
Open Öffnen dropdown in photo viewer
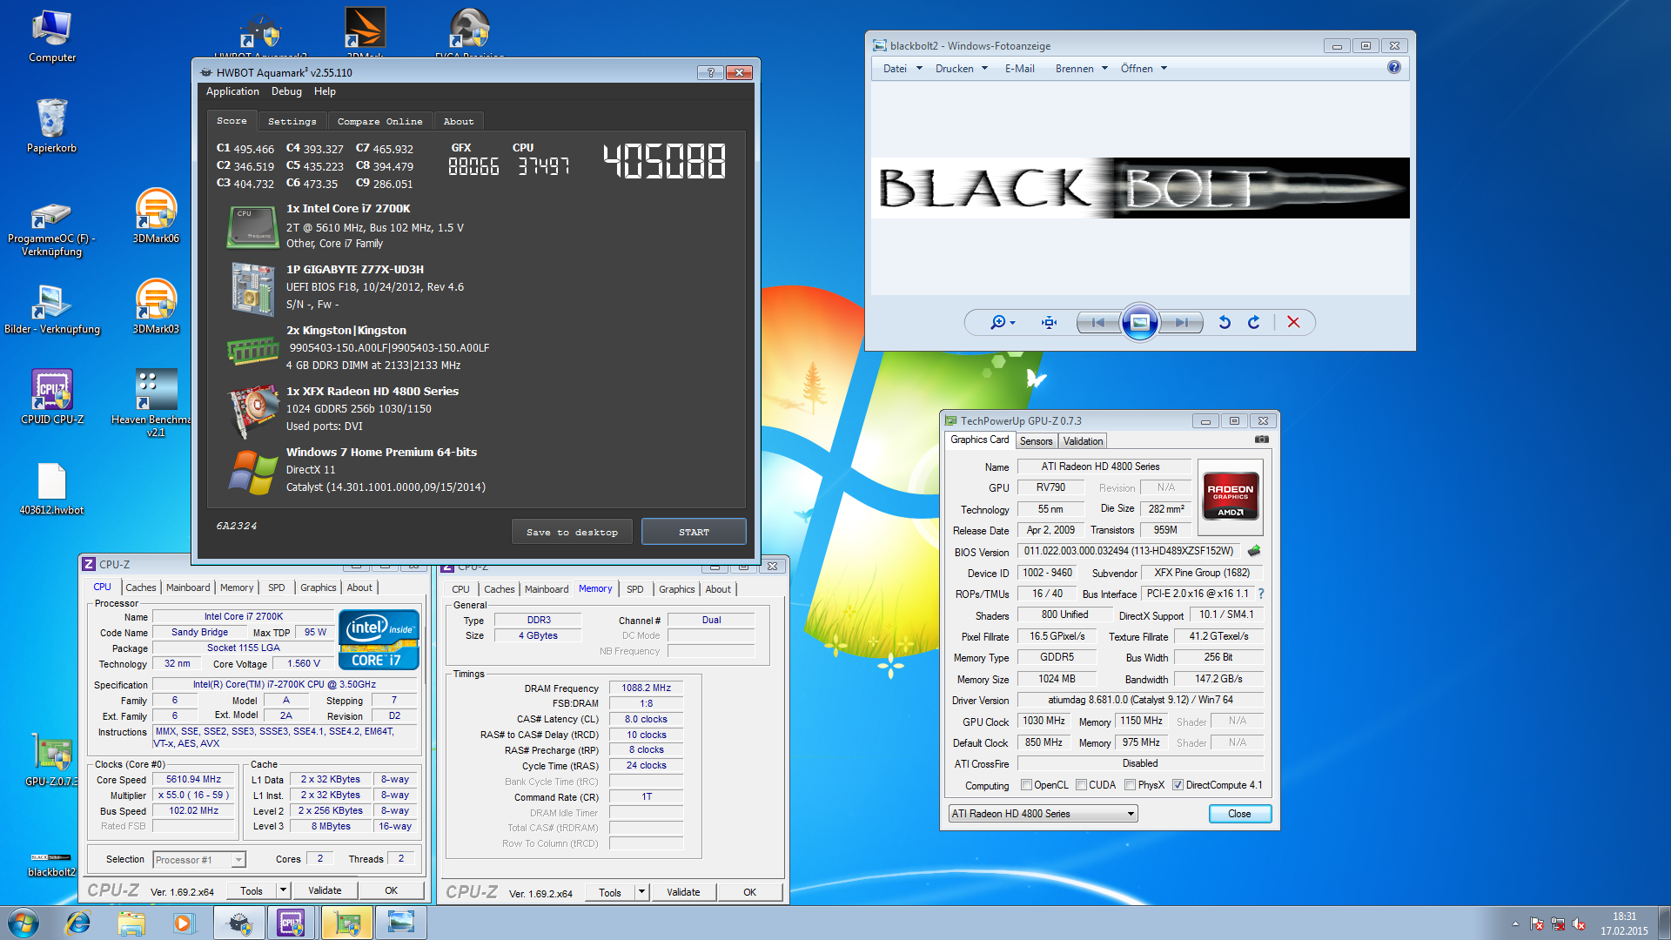[x=1144, y=69]
